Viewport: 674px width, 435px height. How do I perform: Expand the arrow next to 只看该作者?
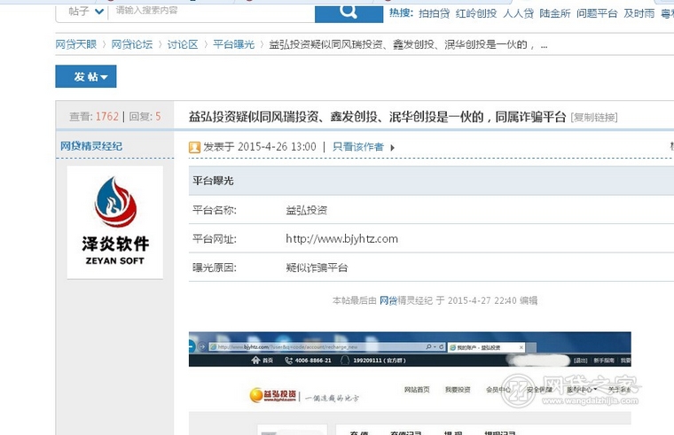(392, 148)
